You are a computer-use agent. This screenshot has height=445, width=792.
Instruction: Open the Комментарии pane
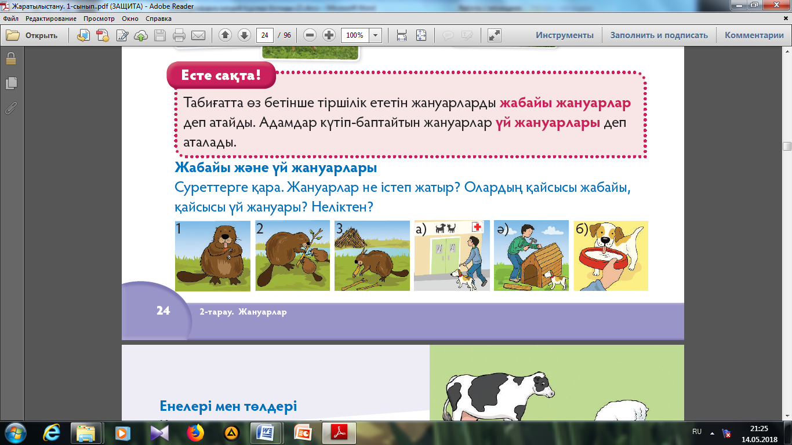point(754,35)
